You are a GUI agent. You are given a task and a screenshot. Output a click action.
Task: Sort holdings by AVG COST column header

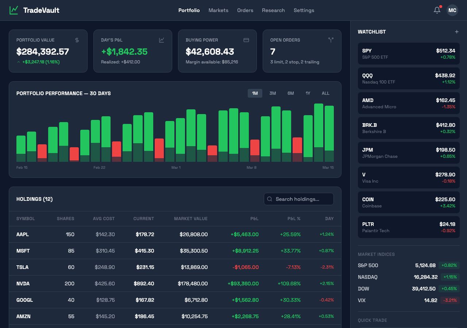(x=104, y=219)
